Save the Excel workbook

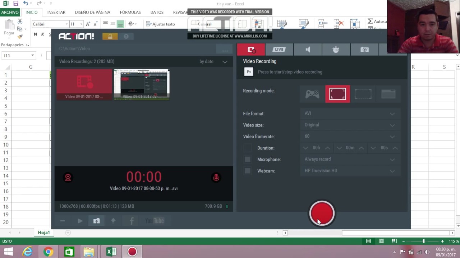[x=16, y=4]
